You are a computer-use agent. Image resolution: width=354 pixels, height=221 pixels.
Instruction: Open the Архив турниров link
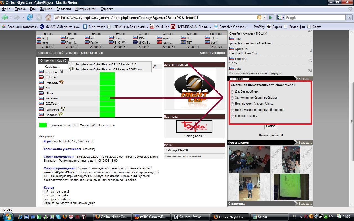pyautogui.click(x=212, y=53)
